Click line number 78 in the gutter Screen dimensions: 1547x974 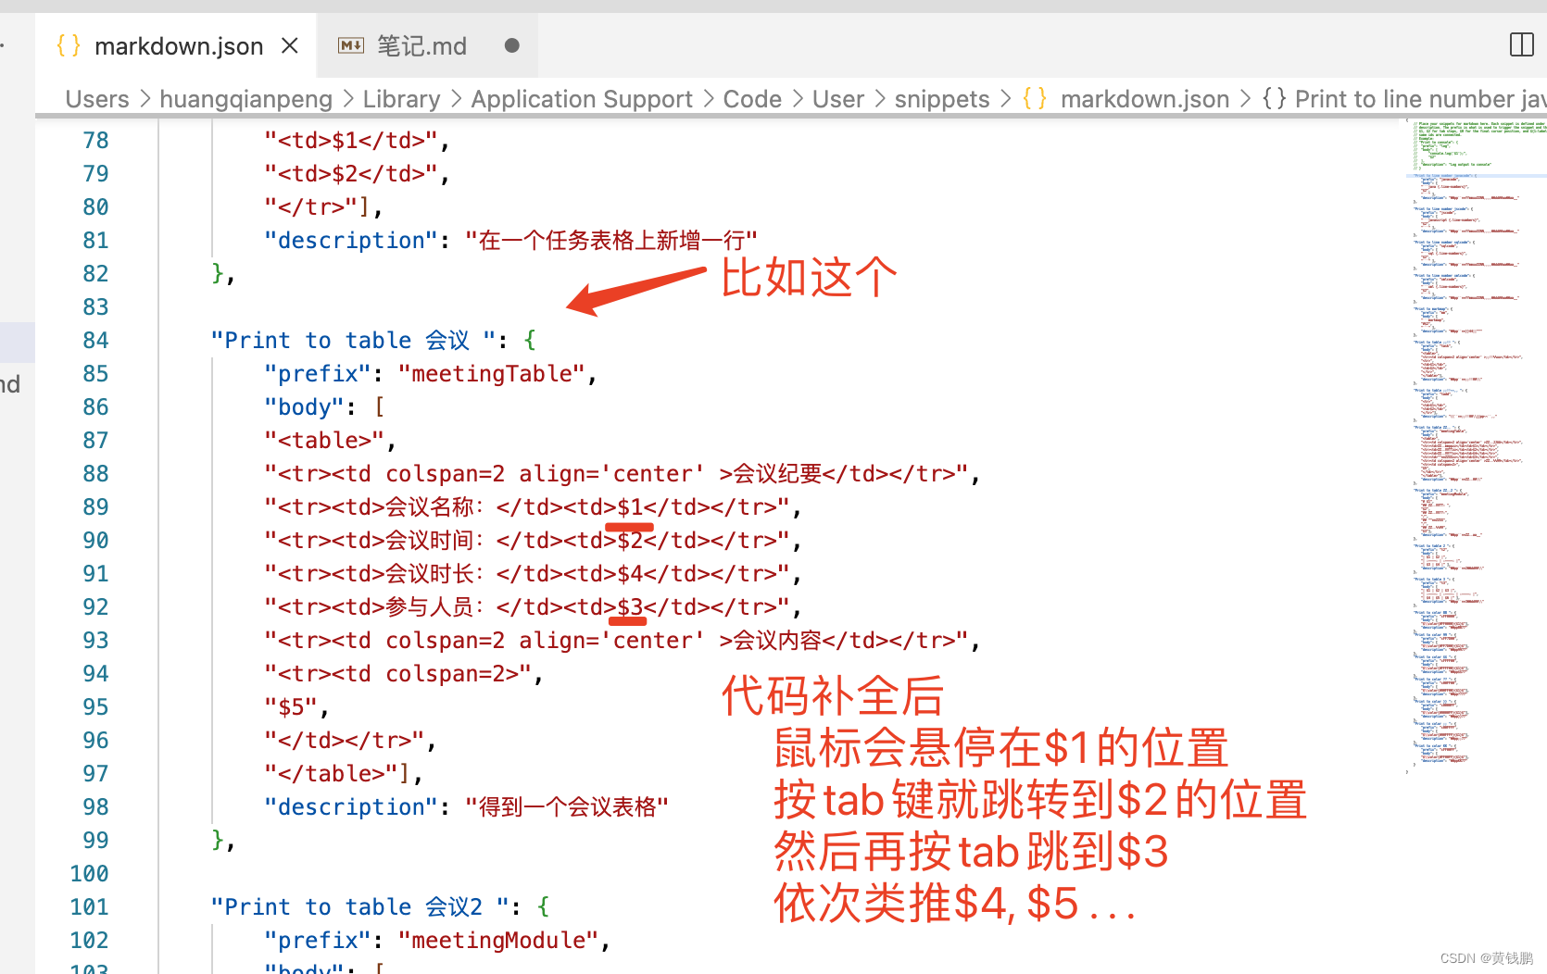pyautogui.click(x=95, y=141)
